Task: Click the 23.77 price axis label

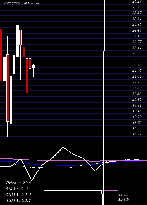Action: click(137, 42)
